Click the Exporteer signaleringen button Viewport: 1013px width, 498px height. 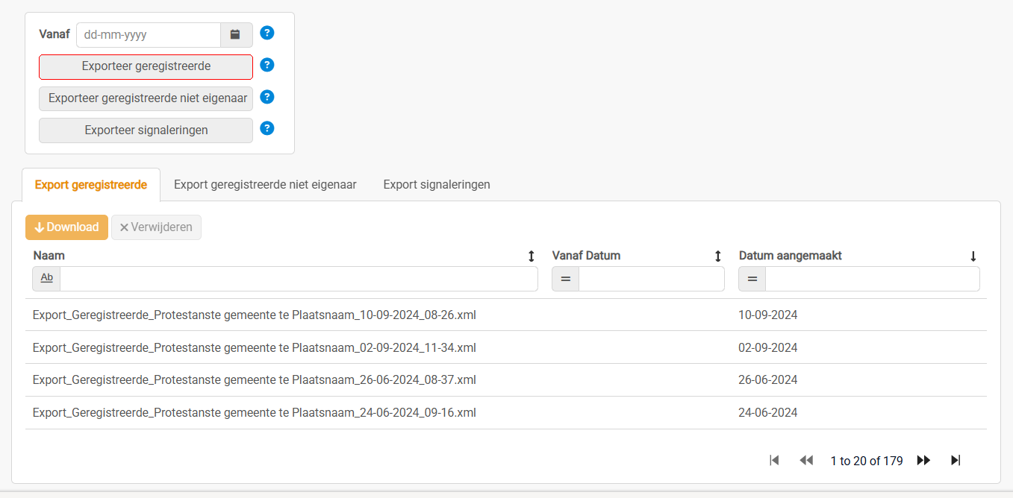coord(146,130)
